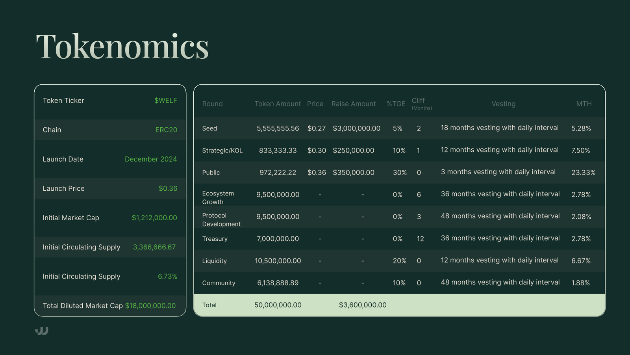Click the MTH column header
Viewport: 630px width, 355px height.
click(584, 104)
